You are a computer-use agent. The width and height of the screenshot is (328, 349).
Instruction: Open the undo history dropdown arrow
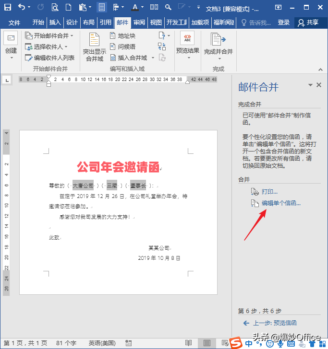[29, 7]
